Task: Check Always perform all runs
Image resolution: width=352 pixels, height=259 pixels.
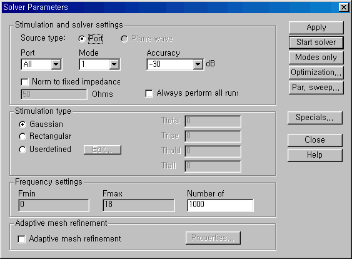Action: pos(149,93)
